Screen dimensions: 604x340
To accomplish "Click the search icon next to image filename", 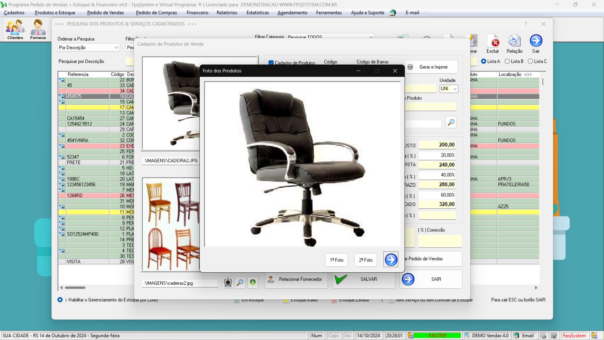I will point(240,283).
